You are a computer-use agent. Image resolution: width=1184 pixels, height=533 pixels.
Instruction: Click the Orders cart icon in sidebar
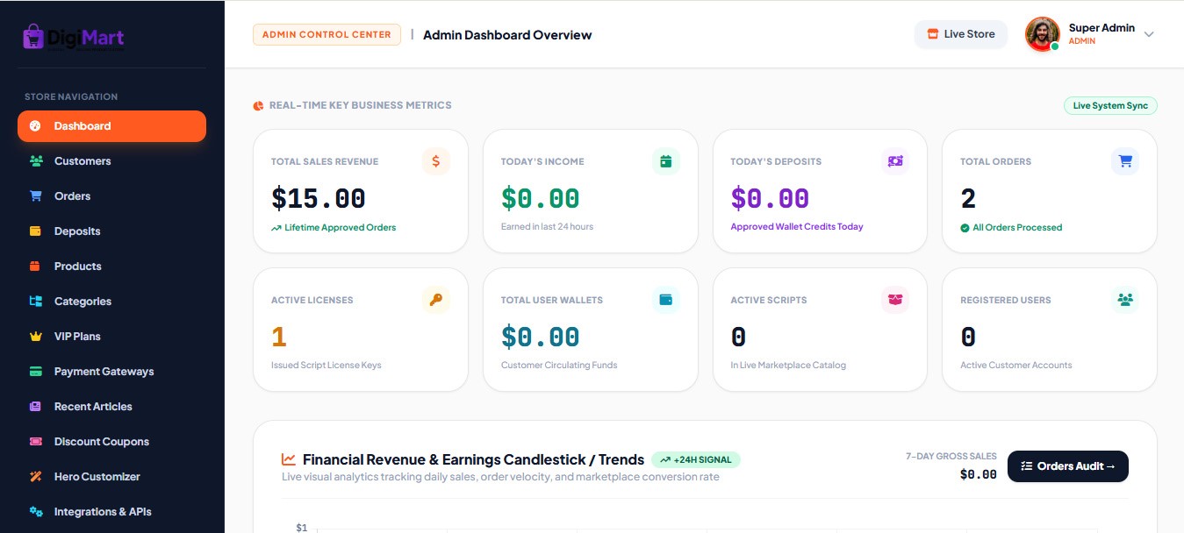[36, 196]
